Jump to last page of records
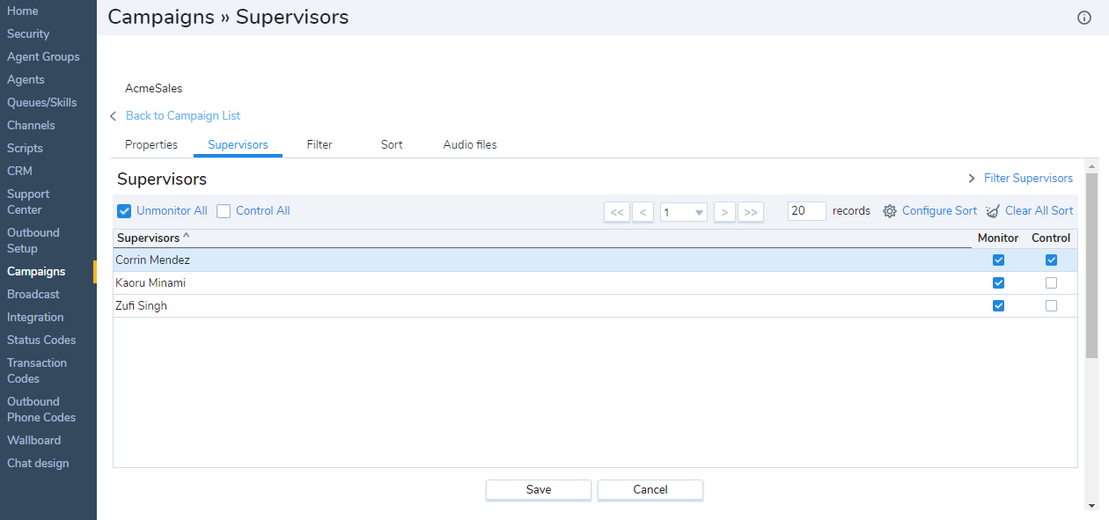This screenshot has width=1109, height=520. tap(751, 212)
